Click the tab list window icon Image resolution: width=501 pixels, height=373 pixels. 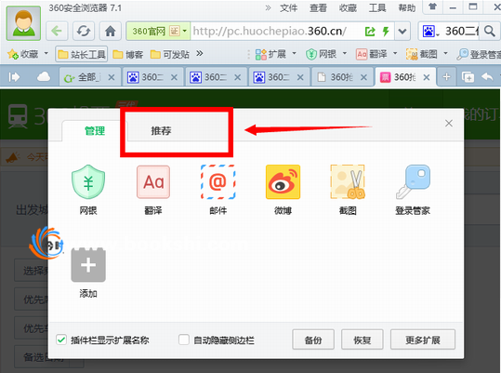[468, 77]
